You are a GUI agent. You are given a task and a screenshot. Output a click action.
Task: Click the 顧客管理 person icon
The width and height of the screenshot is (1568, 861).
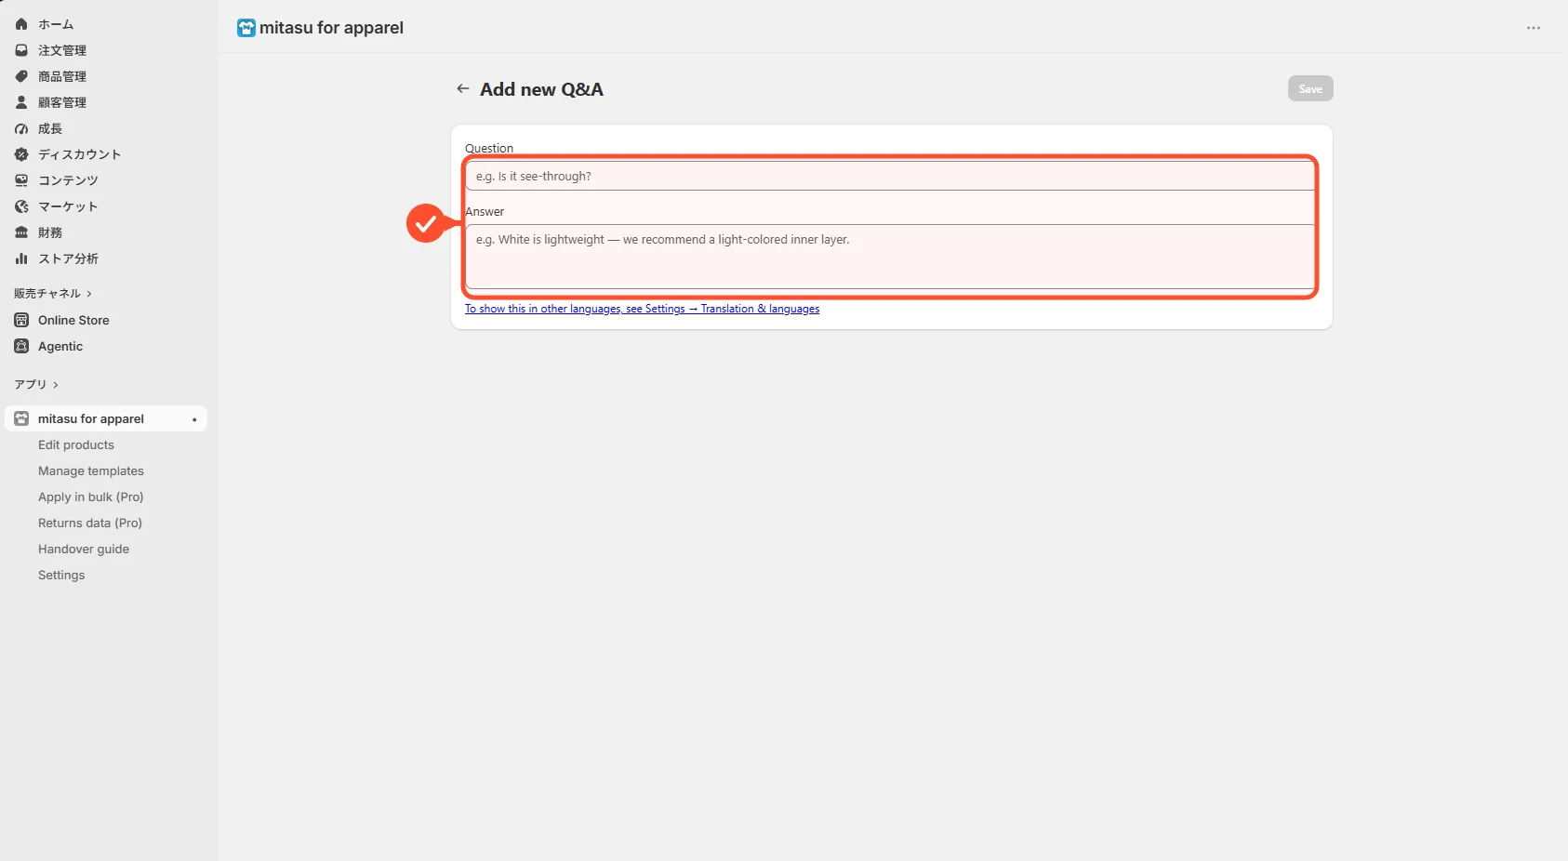click(21, 102)
